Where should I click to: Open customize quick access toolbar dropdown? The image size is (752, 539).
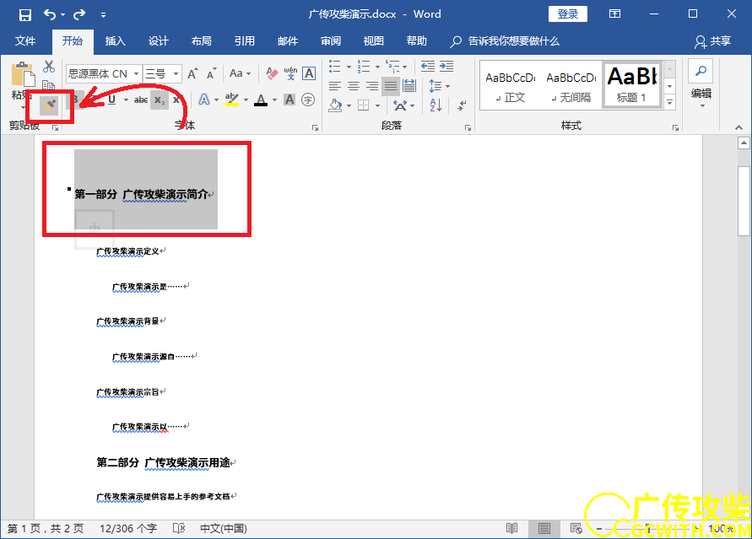tap(103, 15)
